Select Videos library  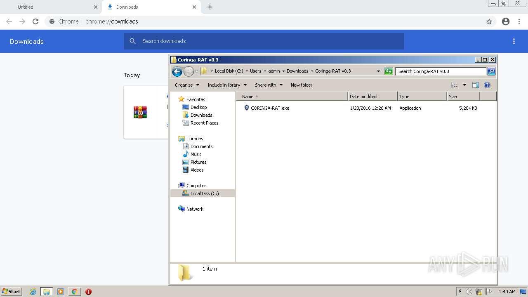[x=197, y=170]
